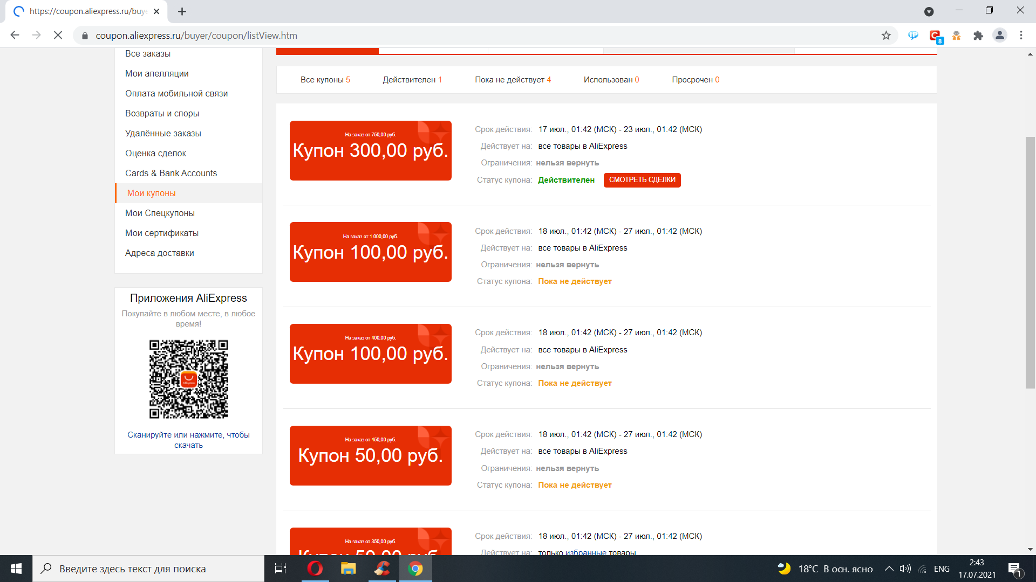Click the orange extension icon in the toolbar
The image size is (1036, 582).
click(956, 36)
